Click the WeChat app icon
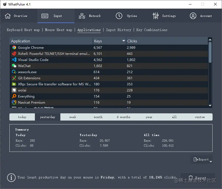 [x=14, y=66]
